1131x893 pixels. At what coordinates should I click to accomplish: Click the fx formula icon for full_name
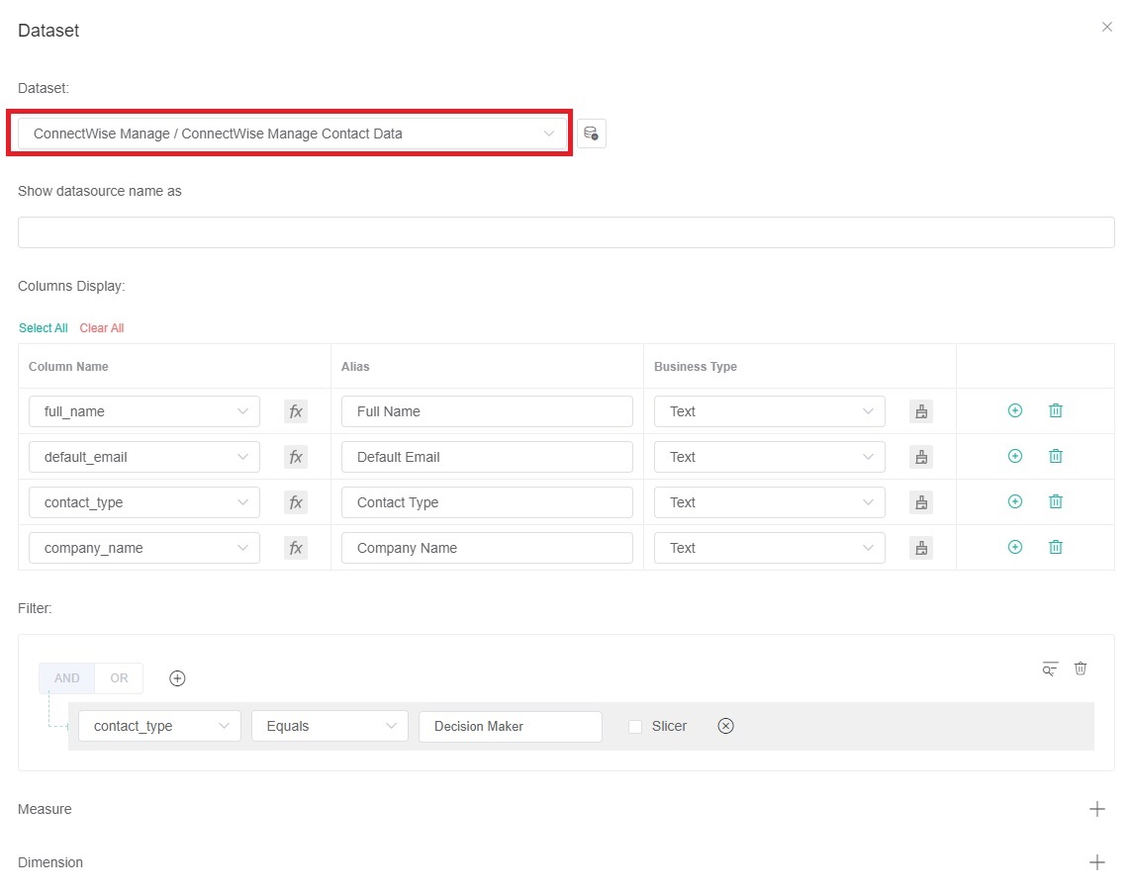(296, 411)
